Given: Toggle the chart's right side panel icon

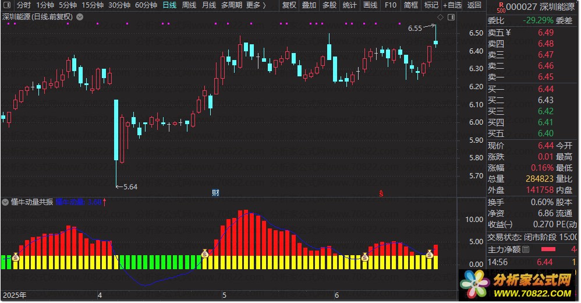Looking at the screenshot, I should [451, 17].
